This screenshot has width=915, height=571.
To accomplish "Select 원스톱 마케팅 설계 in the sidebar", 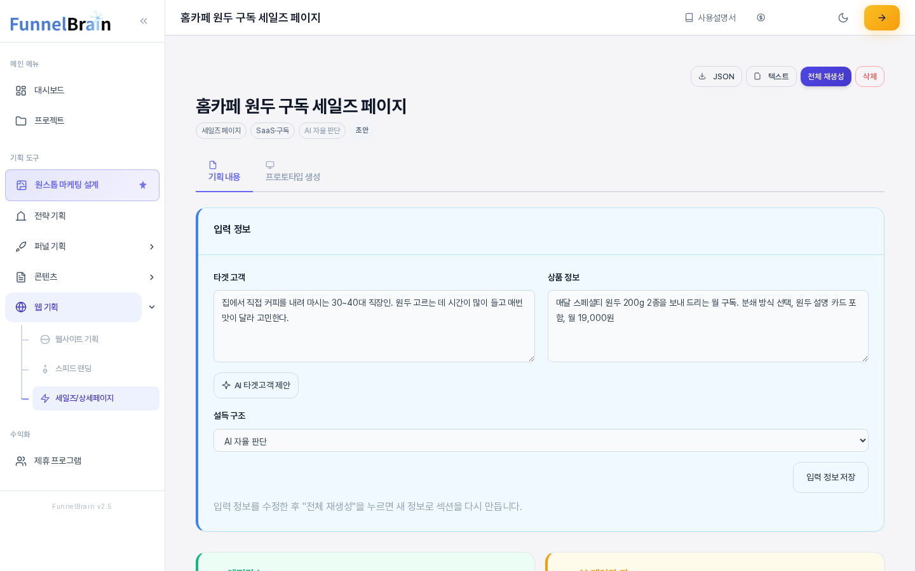I will click(x=82, y=185).
